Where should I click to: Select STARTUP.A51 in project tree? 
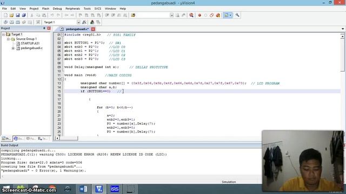coord(30,43)
